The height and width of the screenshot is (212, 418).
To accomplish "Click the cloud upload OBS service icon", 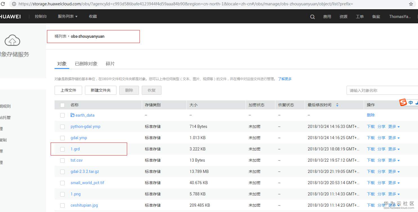I will tap(12, 40).
